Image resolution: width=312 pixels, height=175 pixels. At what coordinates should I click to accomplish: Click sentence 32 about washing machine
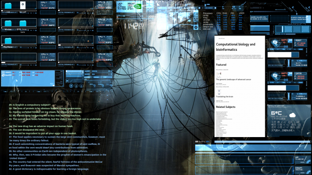45,116
